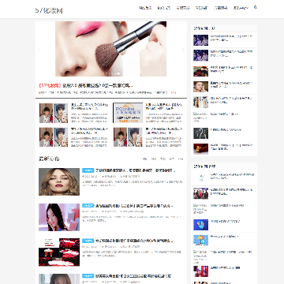Image resolution: width=284 pixels, height=284 pixels.
Task: Show next slide with carousel right arrow
Action: click(x=183, y=49)
